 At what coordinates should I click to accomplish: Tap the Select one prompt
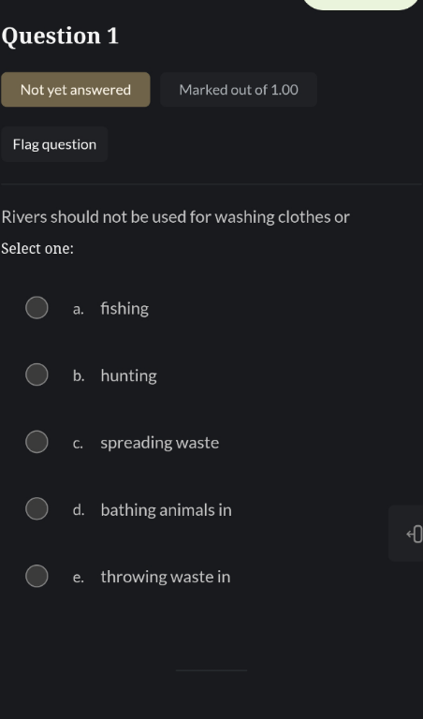[x=37, y=248]
